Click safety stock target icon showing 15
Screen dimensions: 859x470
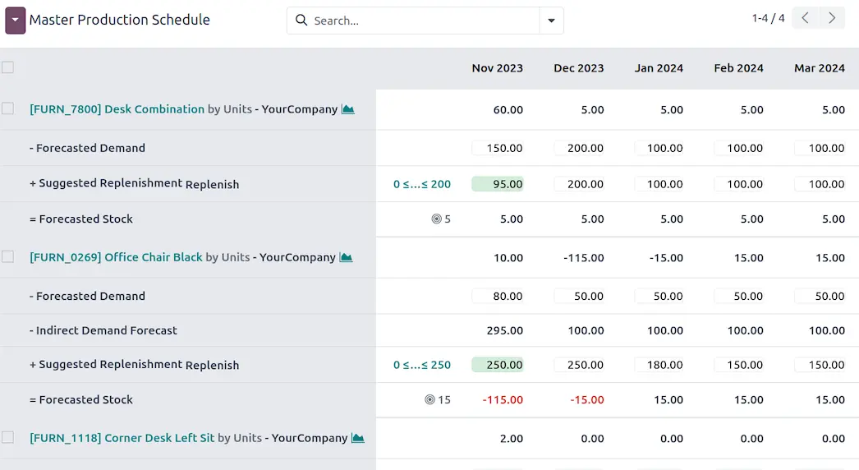tap(429, 400)
